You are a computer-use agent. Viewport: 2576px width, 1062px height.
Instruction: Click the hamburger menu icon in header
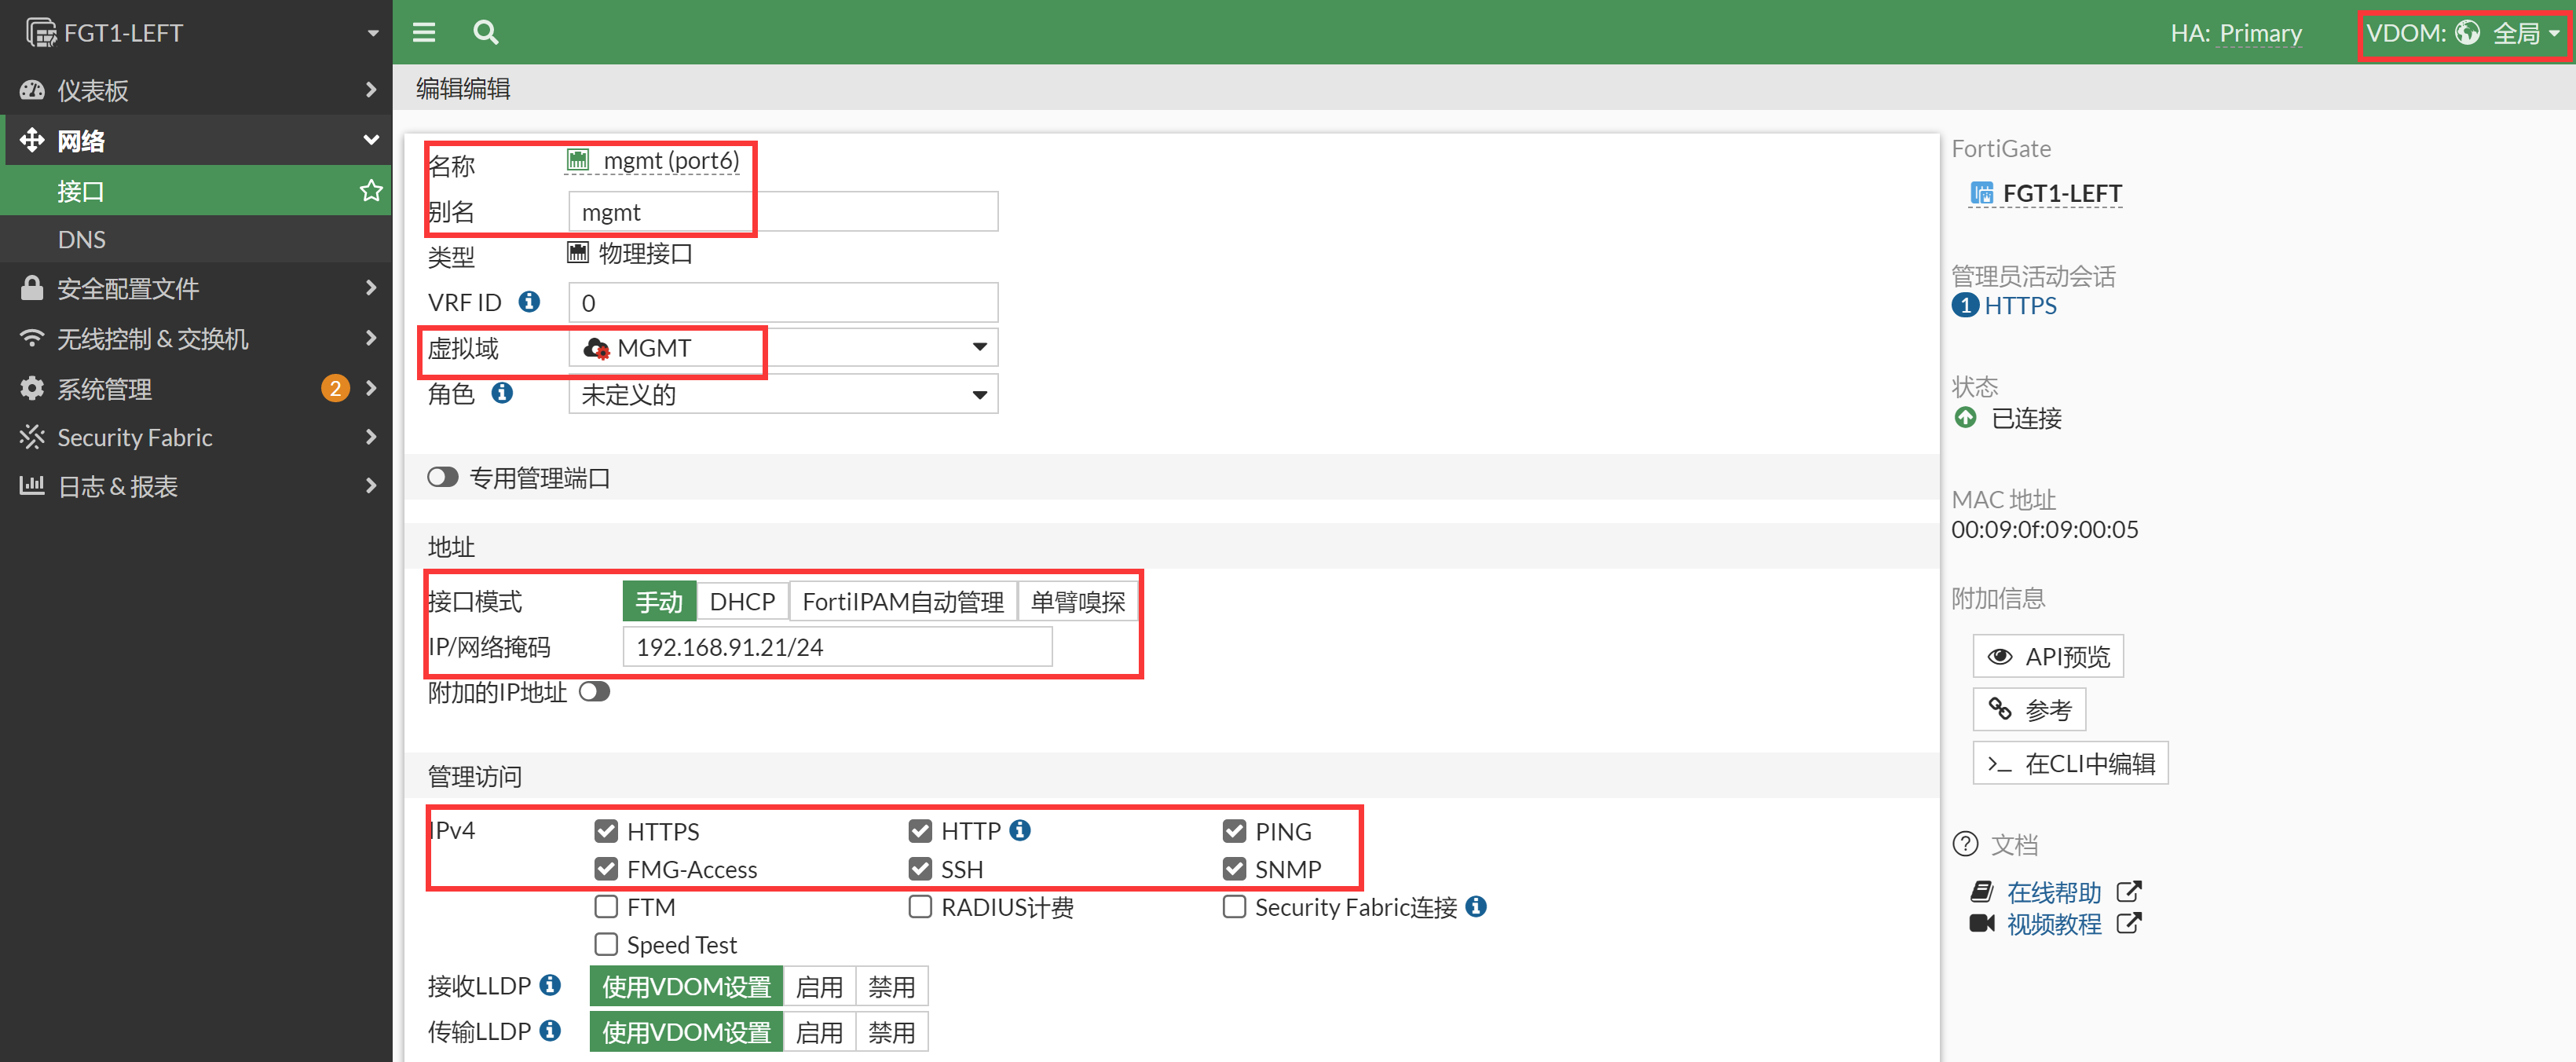(424, 32)
